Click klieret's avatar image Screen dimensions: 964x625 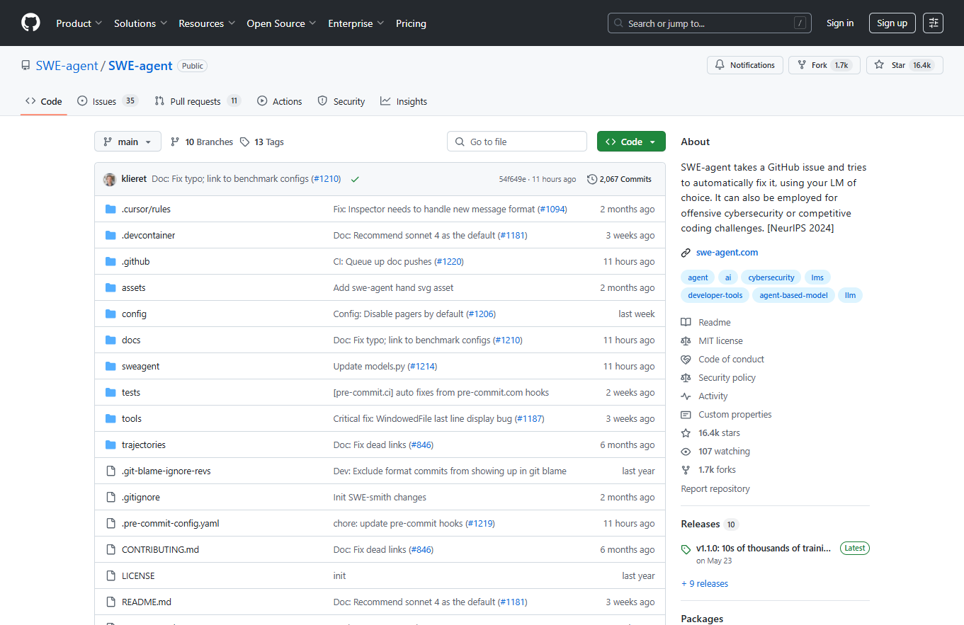(x=110, y=180)
